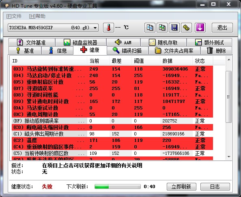Open the TOSHIBA MK6459GSXP drive dropdown
Screen dimensions: 241x197
coord(53,28)
